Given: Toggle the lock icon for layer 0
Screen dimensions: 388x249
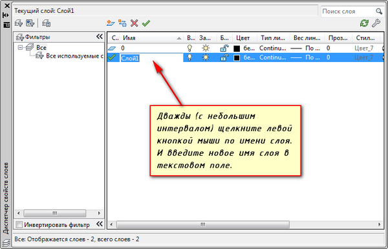Looking at the screenshot, I should [224, 48].
